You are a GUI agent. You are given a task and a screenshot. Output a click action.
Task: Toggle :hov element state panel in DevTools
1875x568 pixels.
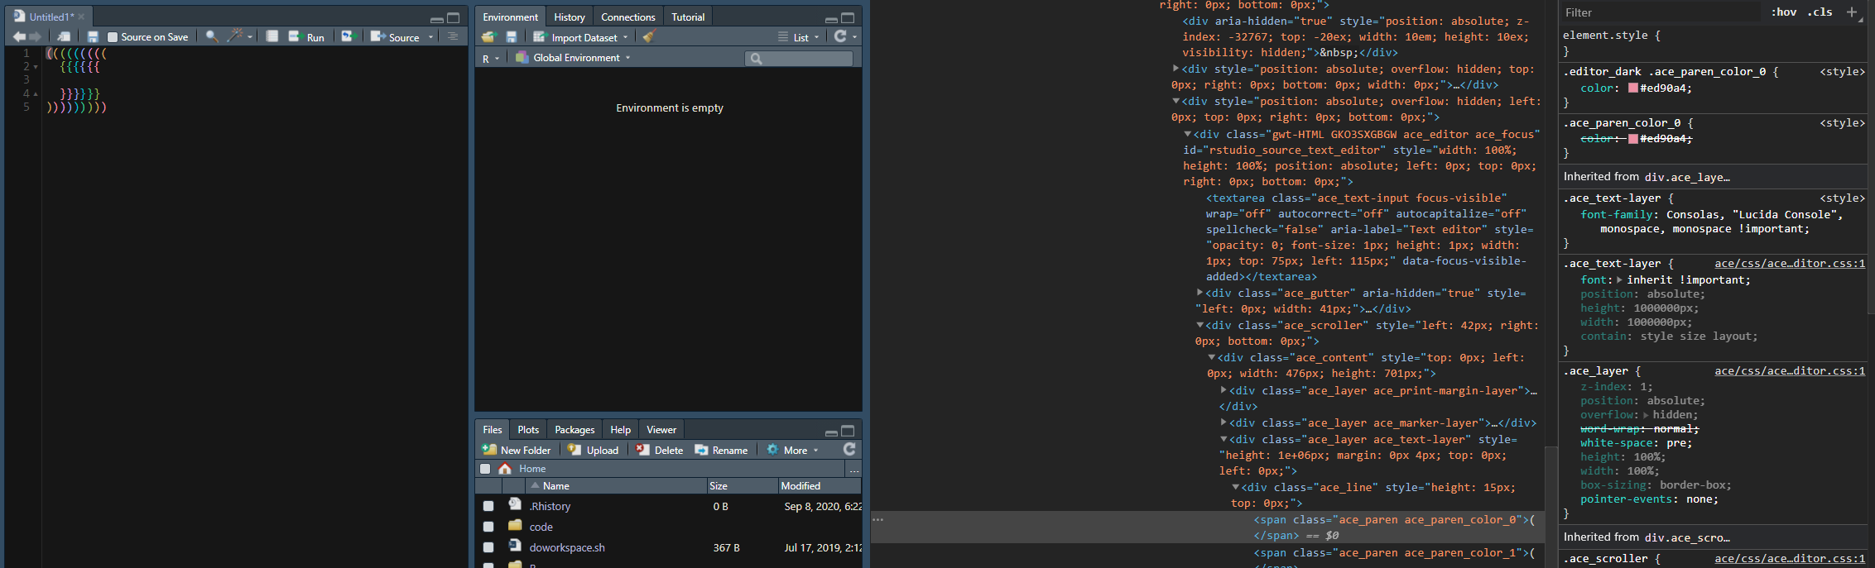1783,12
